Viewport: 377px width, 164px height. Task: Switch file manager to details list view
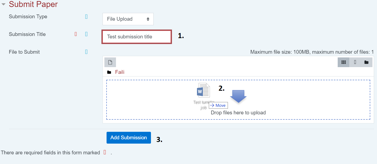point(355,62)
